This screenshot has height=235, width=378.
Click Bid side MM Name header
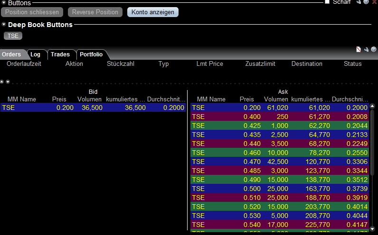[22, 99]
